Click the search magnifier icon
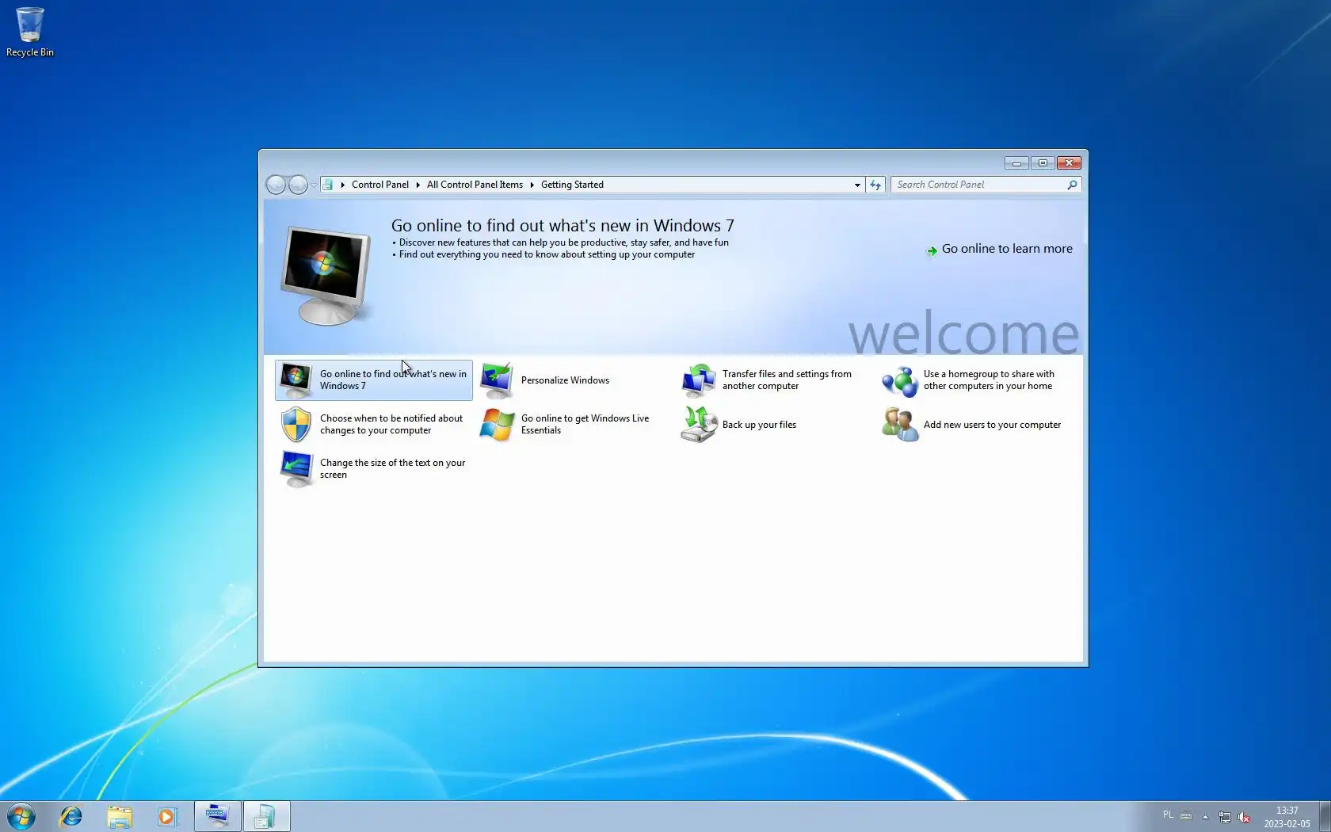Viewport: 1331px width, 832px height. [1072, 185]
